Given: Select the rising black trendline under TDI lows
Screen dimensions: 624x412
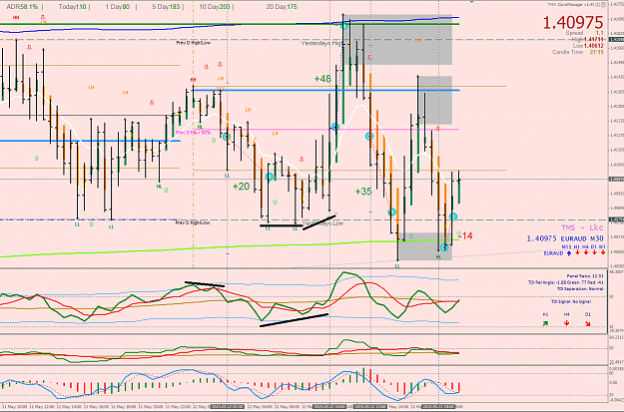Looking at the screenshot, I should pos(294,320).
